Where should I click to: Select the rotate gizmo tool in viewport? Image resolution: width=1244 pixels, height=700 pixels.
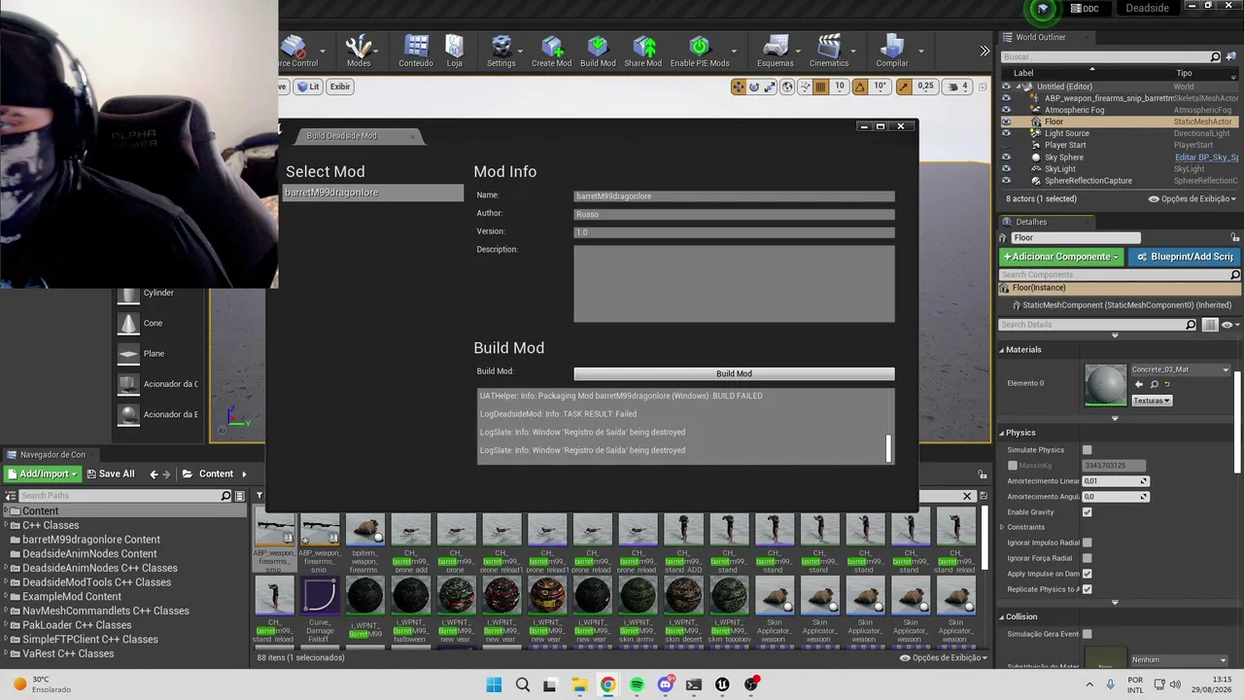click(754, 87)
